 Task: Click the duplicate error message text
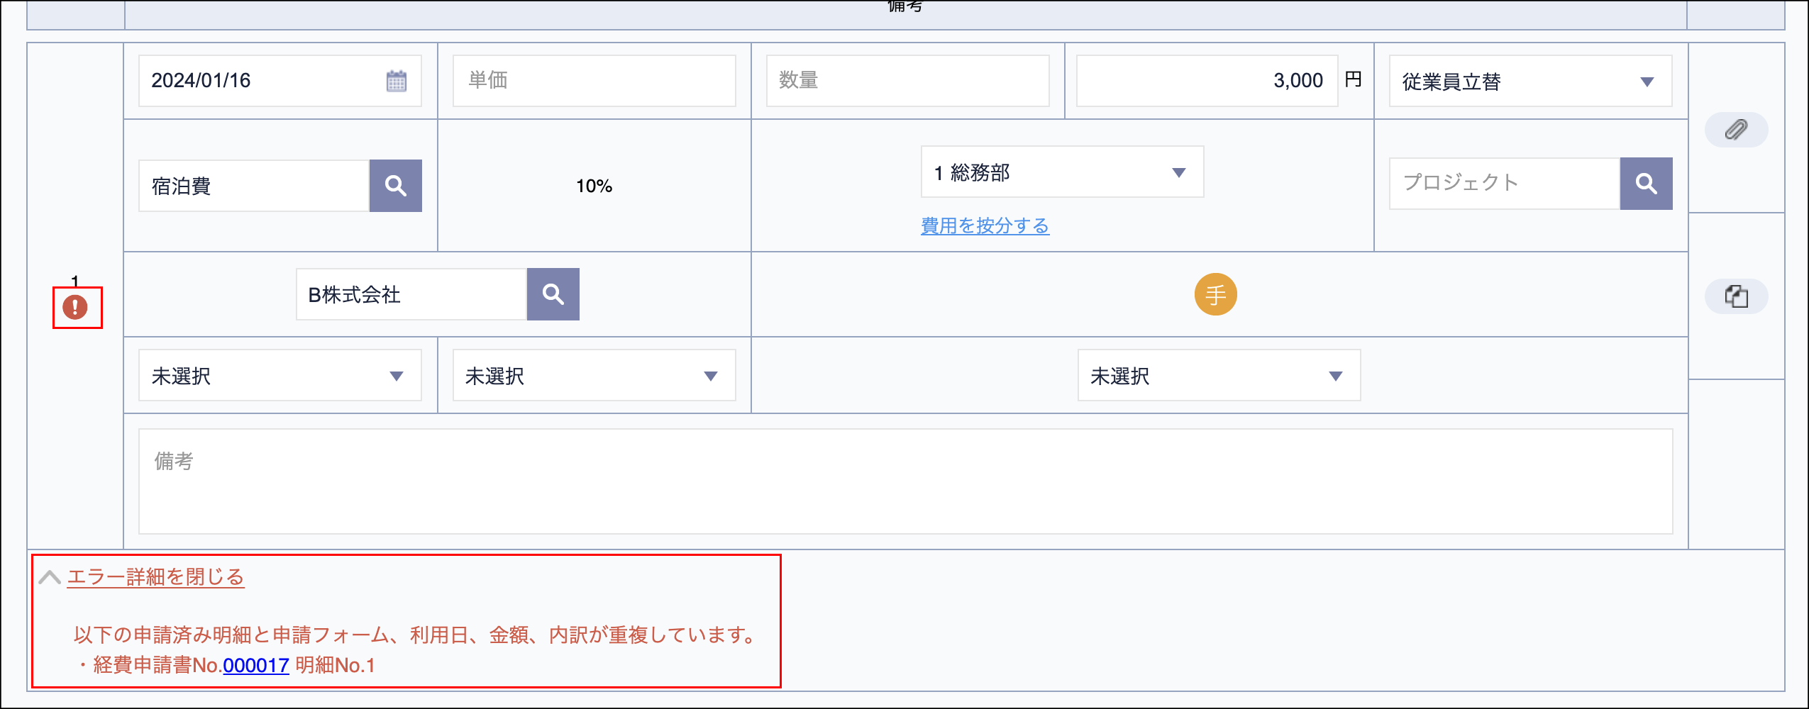point(416,635)
